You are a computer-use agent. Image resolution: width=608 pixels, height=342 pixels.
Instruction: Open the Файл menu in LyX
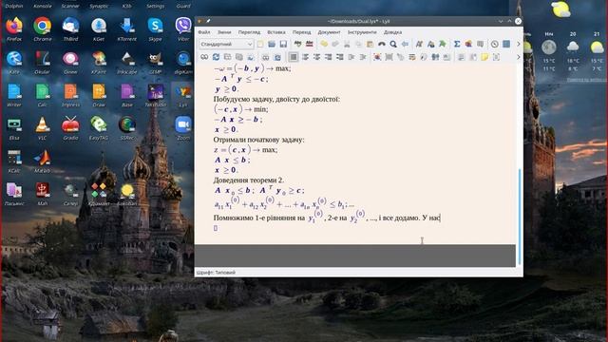[204, 32]
